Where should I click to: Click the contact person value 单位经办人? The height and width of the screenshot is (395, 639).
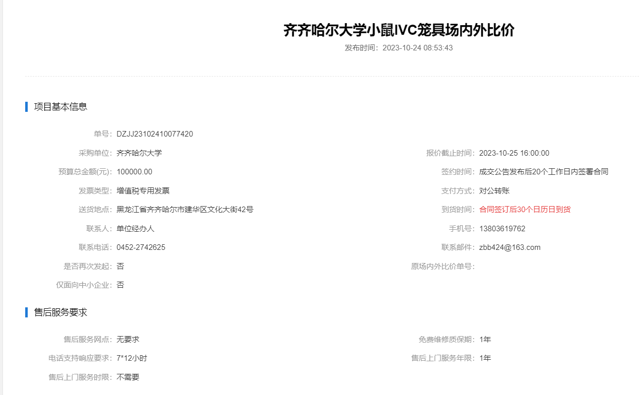pyautogui.click(x=135, y=229)
